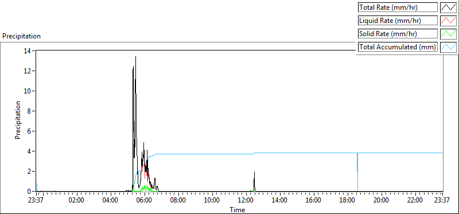The image size is (459, 214).
Task: Click the Liquid Rate red line icon
Action: 449,21
